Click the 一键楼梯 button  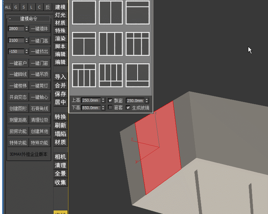(x=18, y=86)
